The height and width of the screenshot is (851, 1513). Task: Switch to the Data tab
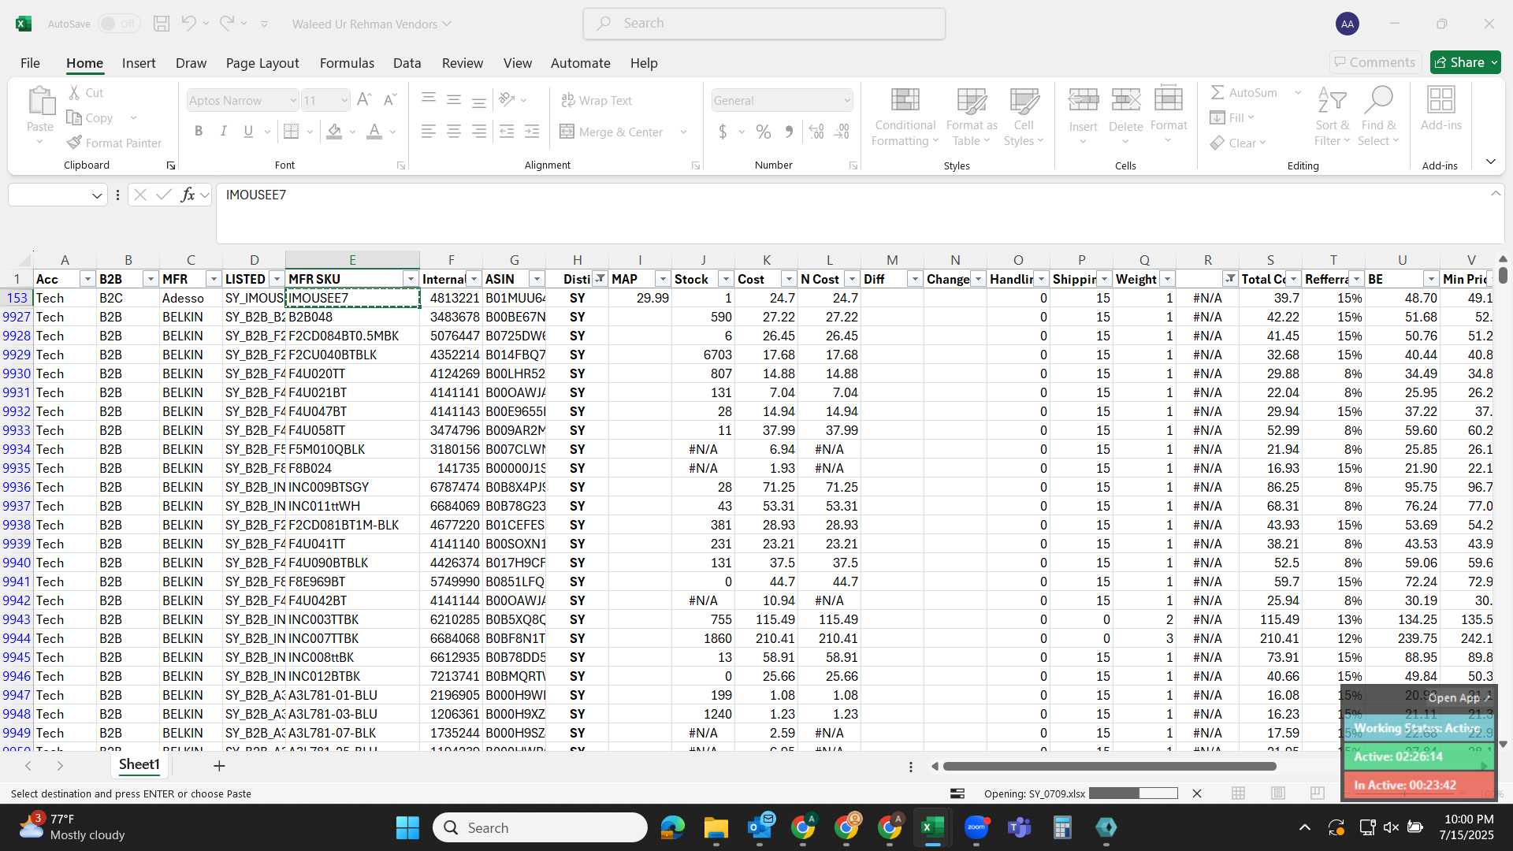407,62
